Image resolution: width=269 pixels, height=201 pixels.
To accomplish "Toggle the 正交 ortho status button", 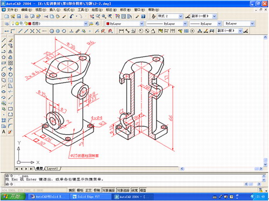I will [88, 190].
